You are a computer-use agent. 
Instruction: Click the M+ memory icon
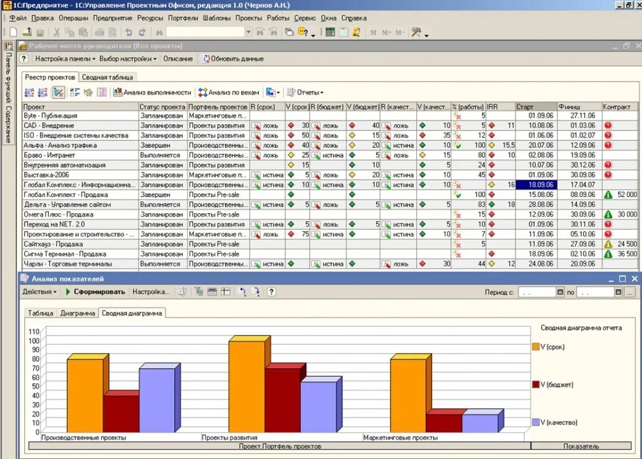(386, 33)
